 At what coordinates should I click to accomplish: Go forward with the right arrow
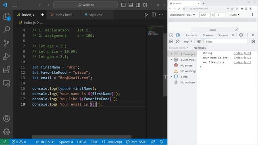pyautogui.click(x=48, y=5)
